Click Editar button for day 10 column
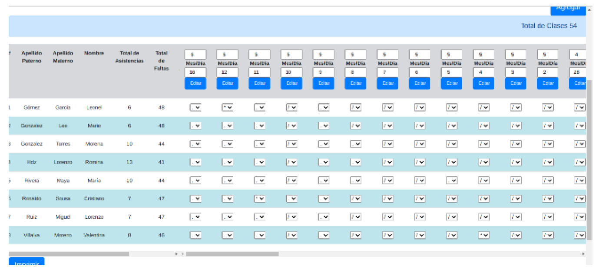 [291, 83]
